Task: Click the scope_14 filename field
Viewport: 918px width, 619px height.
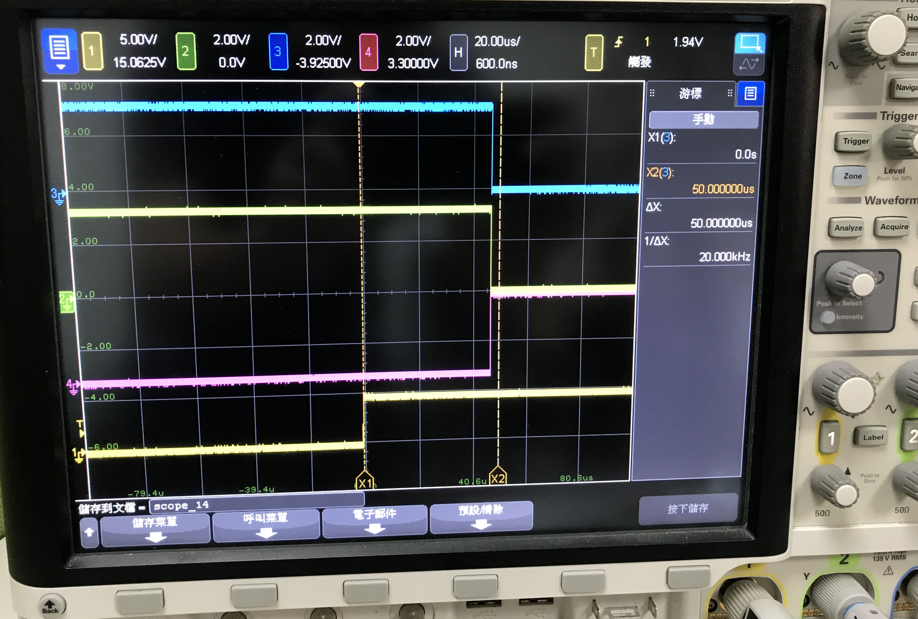Action: (256, 505)
